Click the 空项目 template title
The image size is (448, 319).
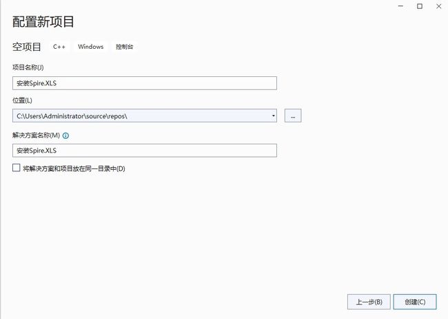(27, 47)
